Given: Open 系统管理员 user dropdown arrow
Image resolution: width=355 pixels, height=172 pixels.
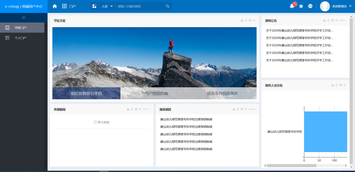Looking at the screenshot, I should tap(351, 6).
